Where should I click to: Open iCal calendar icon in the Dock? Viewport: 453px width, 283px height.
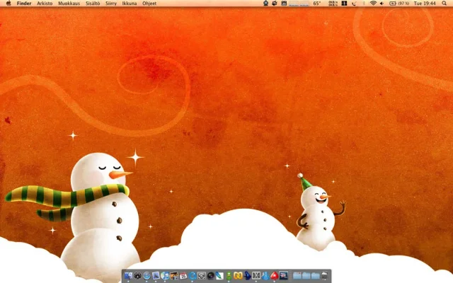pyautogui.click(x=183, y=275)
